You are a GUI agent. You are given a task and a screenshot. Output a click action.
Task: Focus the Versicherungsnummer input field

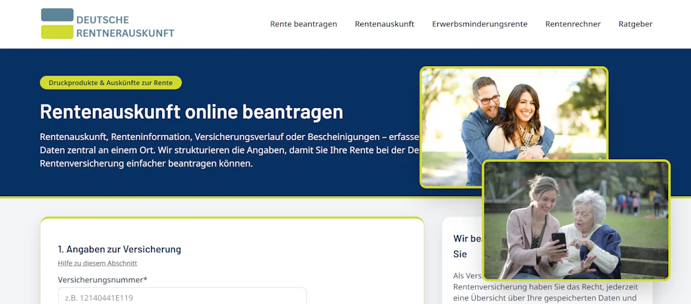[x=182, y=296]
